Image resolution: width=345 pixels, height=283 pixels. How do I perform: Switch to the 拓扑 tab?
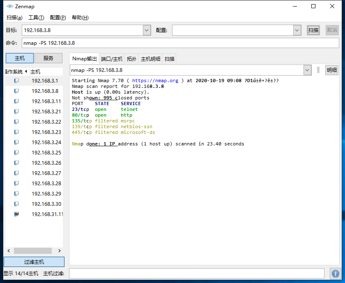131,59
